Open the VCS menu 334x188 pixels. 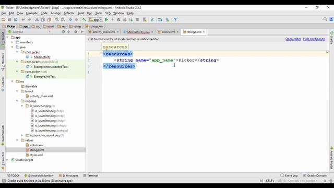(x=108, y=13)
